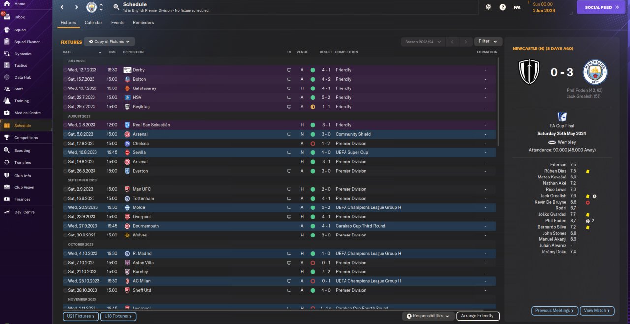Select the Sevilla UEFA Super Cup fixture
The width and height of the screenshot is (630, 324).
click(x=280, y=152)
